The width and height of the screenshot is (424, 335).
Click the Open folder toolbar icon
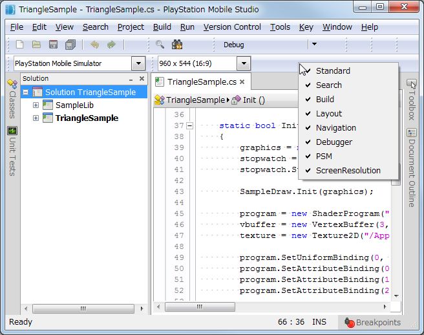[37, 45]
